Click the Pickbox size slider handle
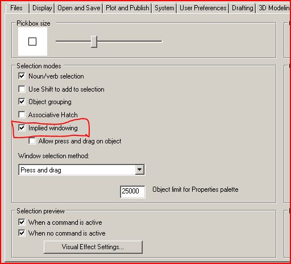Image resolution: width=291 pixels, height=264 pixels. coord(94,42)
